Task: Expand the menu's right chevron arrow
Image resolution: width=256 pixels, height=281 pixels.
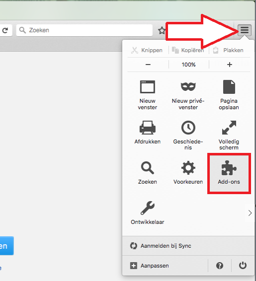Action: tap(250, 213)
